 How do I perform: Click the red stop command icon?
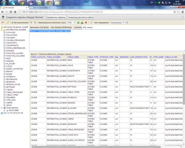(86, 23)
